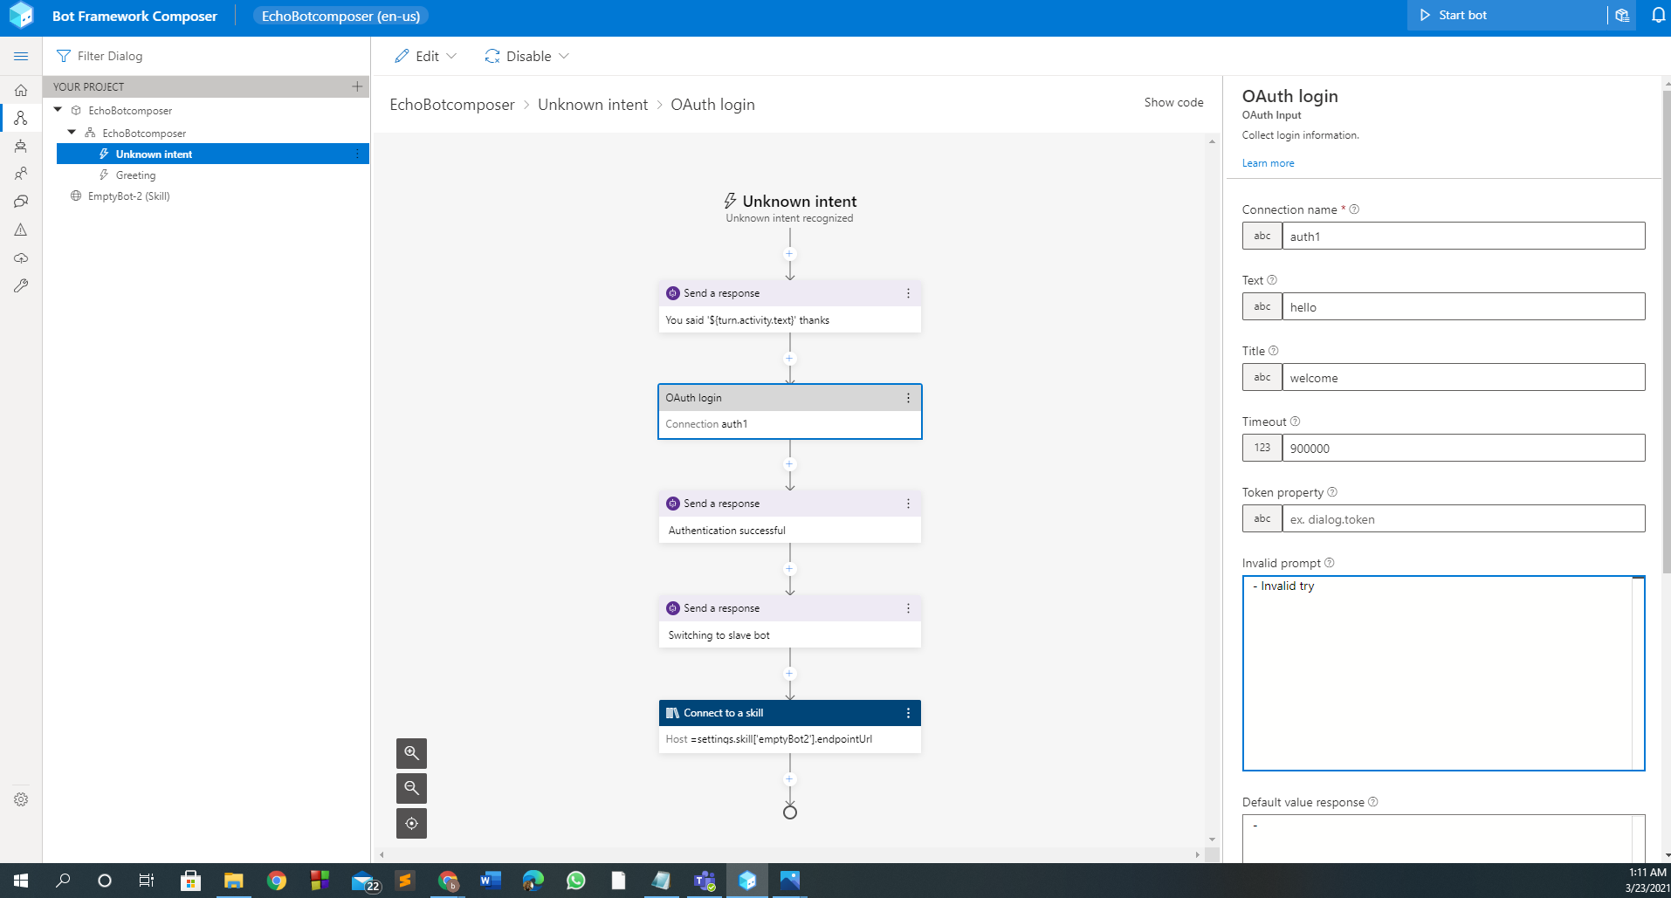This screenshot has height=898, width=1671.
Task: Zoom in on the canvas
Action: (x=411, y=753)
